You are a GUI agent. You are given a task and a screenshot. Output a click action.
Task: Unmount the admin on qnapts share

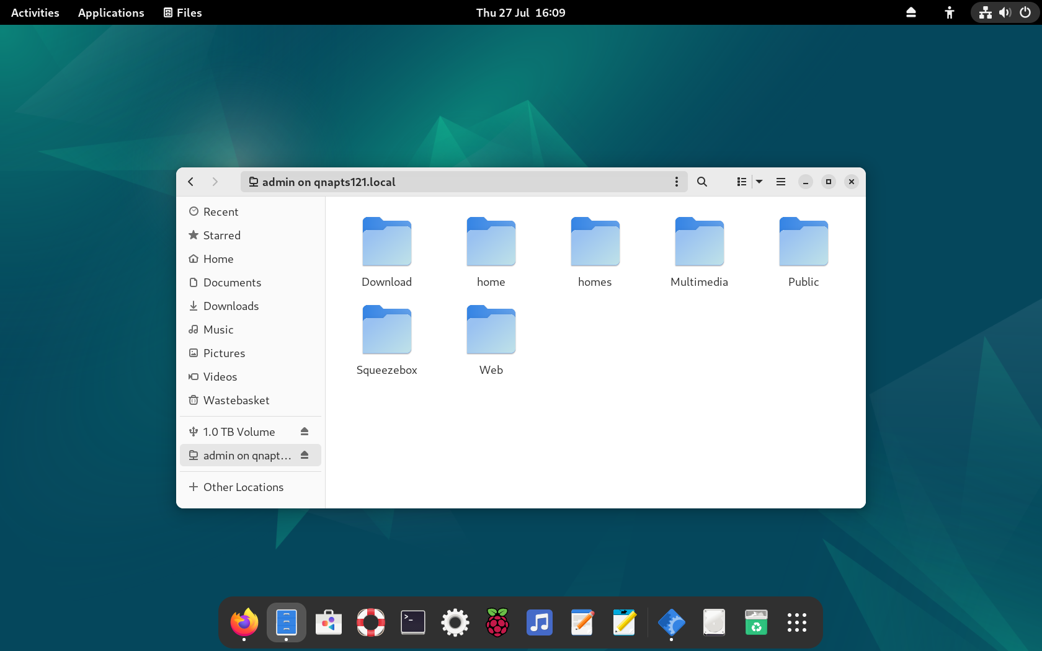click(305, 455)
